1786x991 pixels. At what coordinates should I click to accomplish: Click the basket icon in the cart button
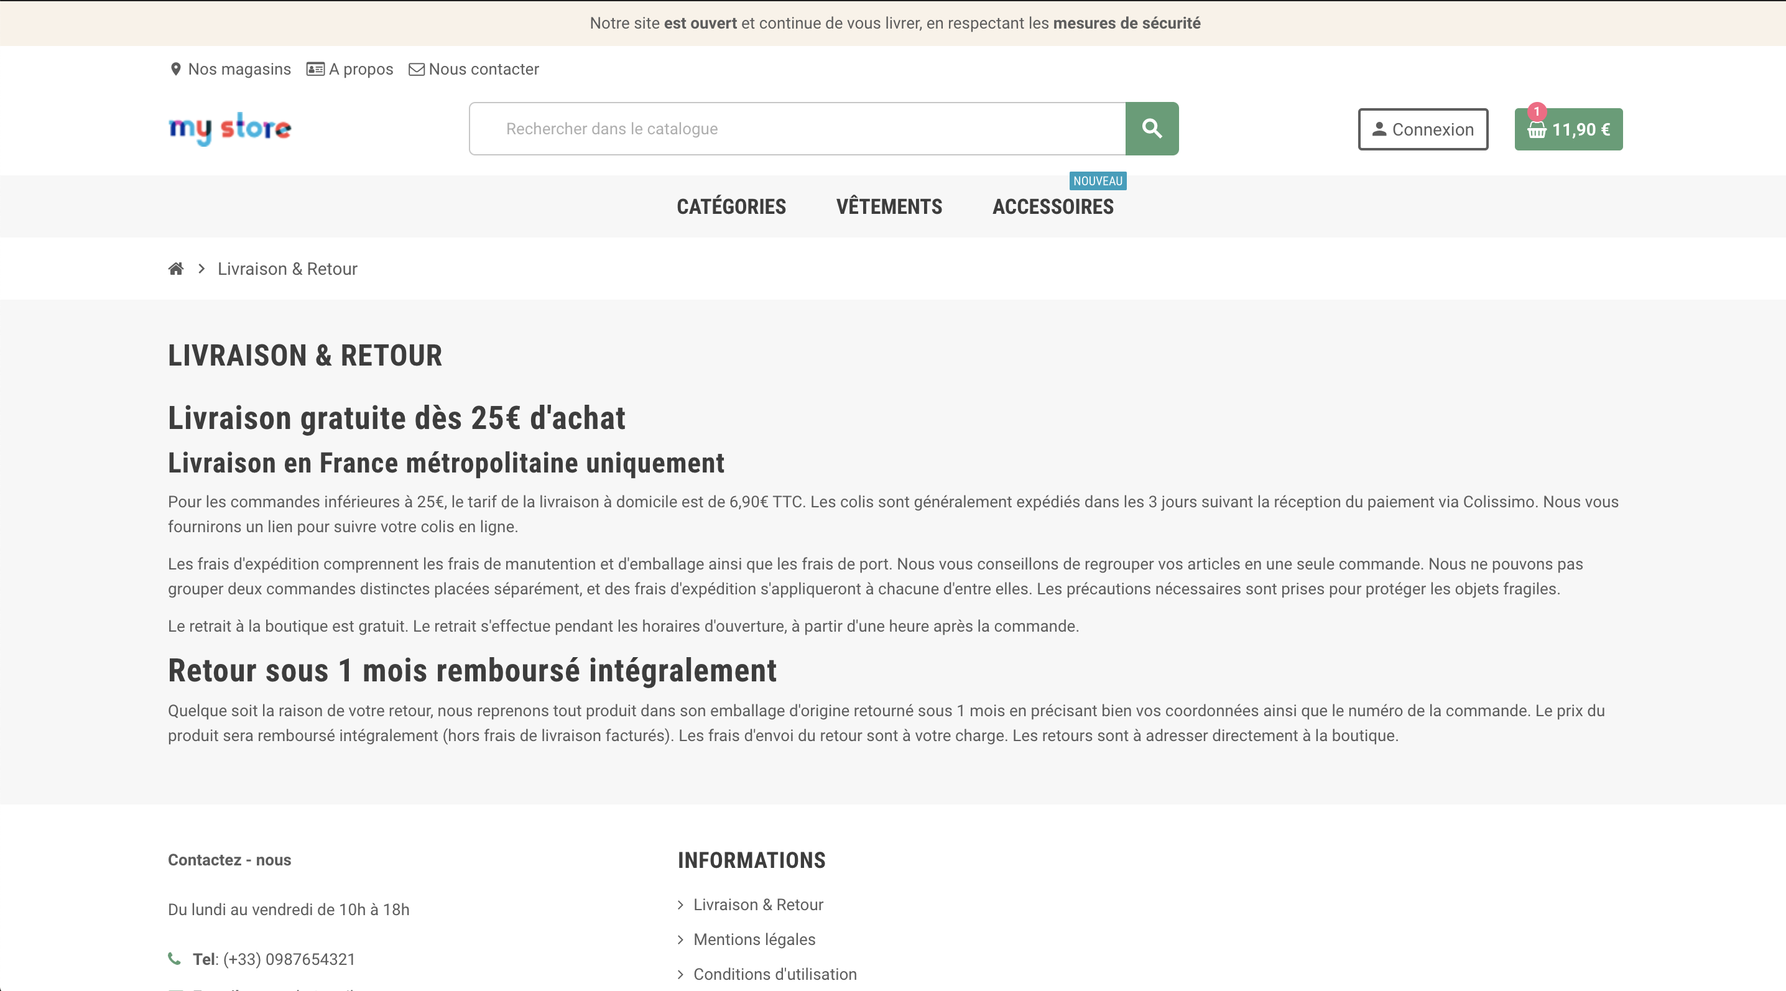pos(1537,131)
